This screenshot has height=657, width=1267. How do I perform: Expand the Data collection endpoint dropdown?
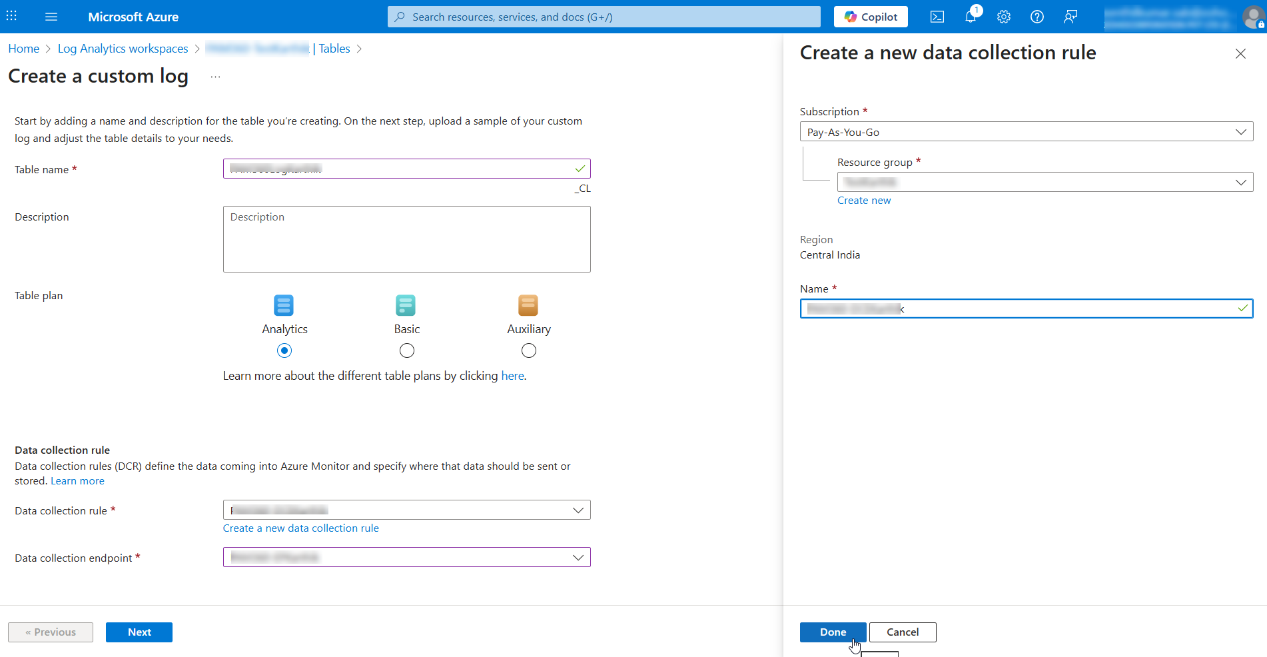tap(578, 557)
